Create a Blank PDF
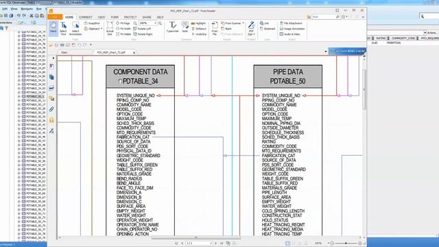439x247 pixels. [226, 29]
